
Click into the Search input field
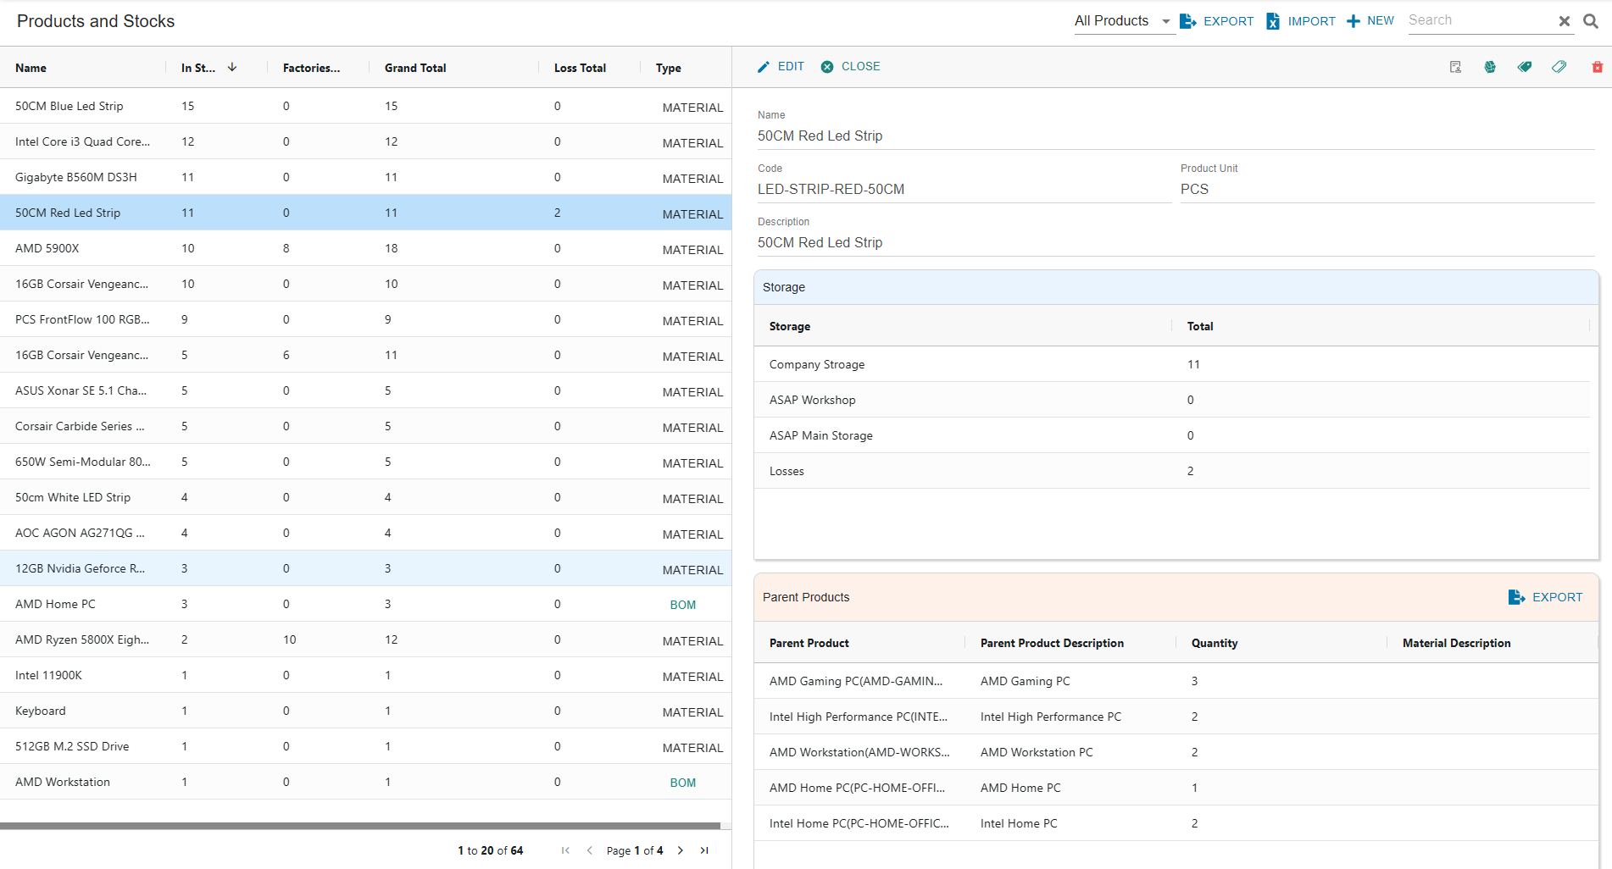(1479, 21)
